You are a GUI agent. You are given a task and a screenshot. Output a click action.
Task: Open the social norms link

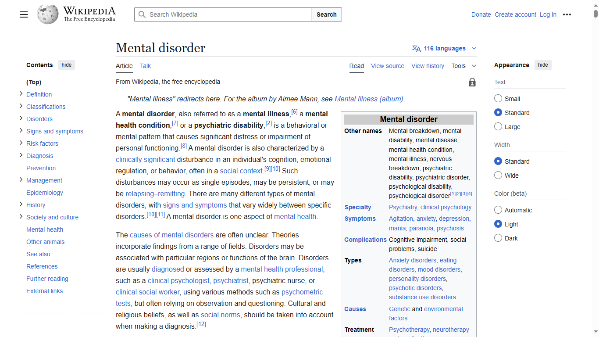221,315
